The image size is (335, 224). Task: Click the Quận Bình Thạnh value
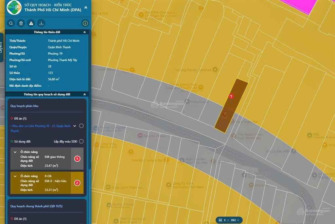click(59, 47)
